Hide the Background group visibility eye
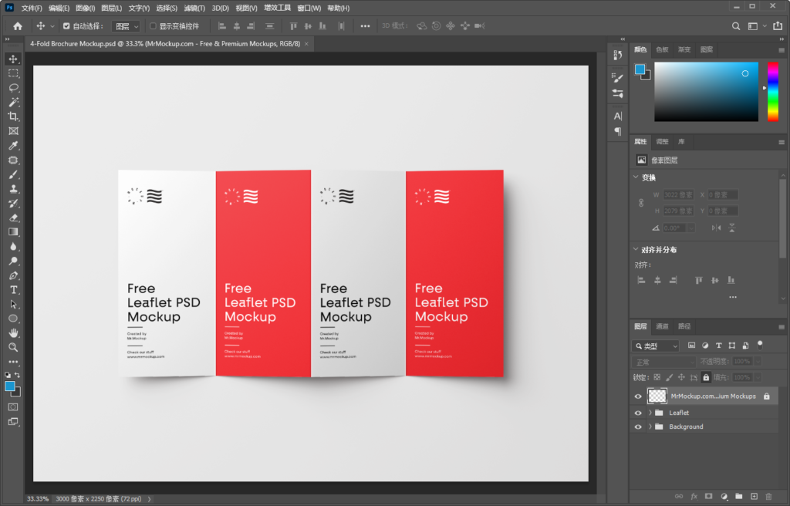 638,427
